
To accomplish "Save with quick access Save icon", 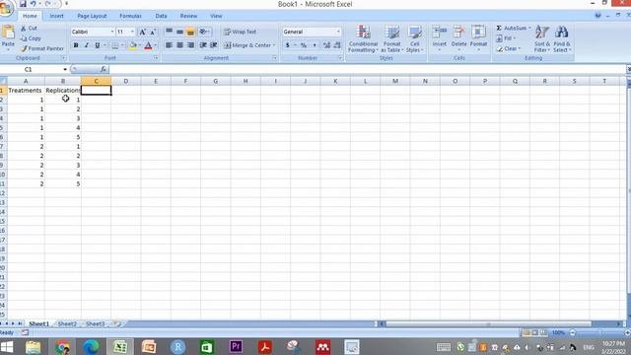I will (x=23, y=4).
